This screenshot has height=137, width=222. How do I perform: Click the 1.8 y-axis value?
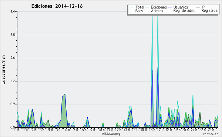click(x=13, y=81)
